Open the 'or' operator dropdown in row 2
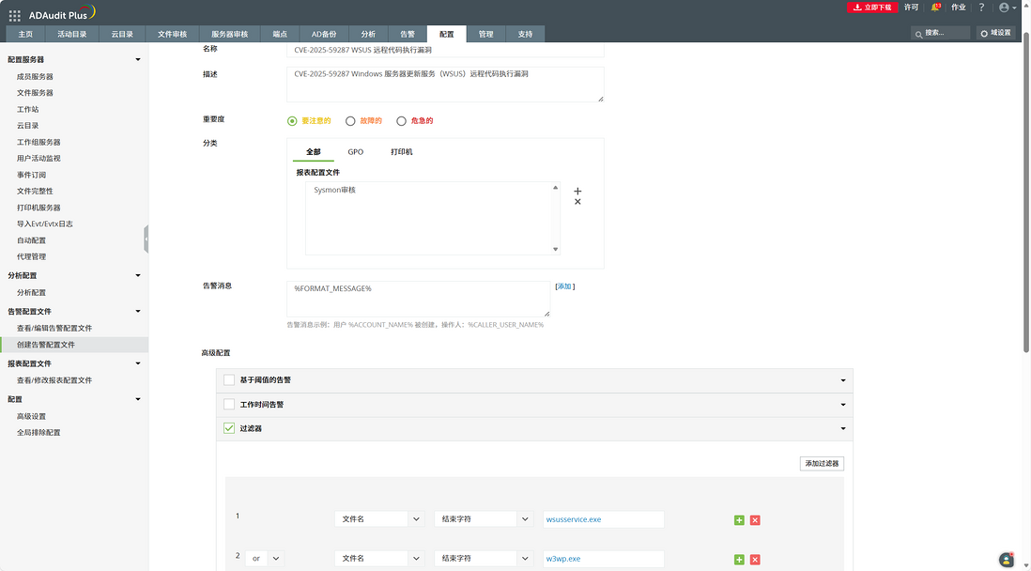Image resolution: width=1031 pixels, height=571 pixels. point(265,558)
